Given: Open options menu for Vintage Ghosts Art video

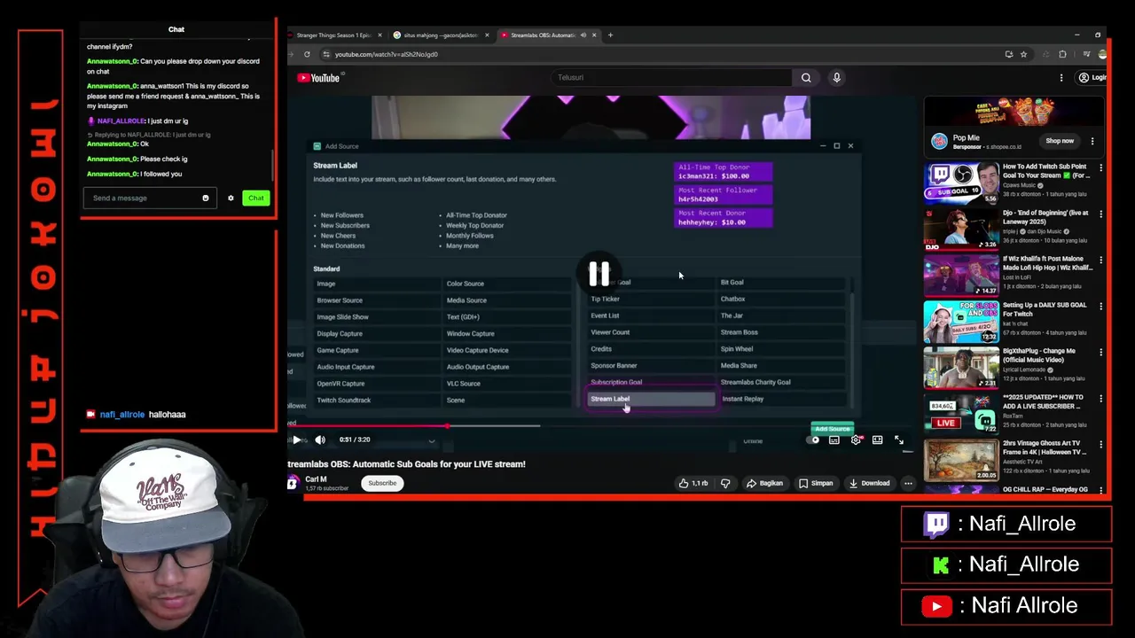Looking at the screenshot, I should tap(1101, 444).
